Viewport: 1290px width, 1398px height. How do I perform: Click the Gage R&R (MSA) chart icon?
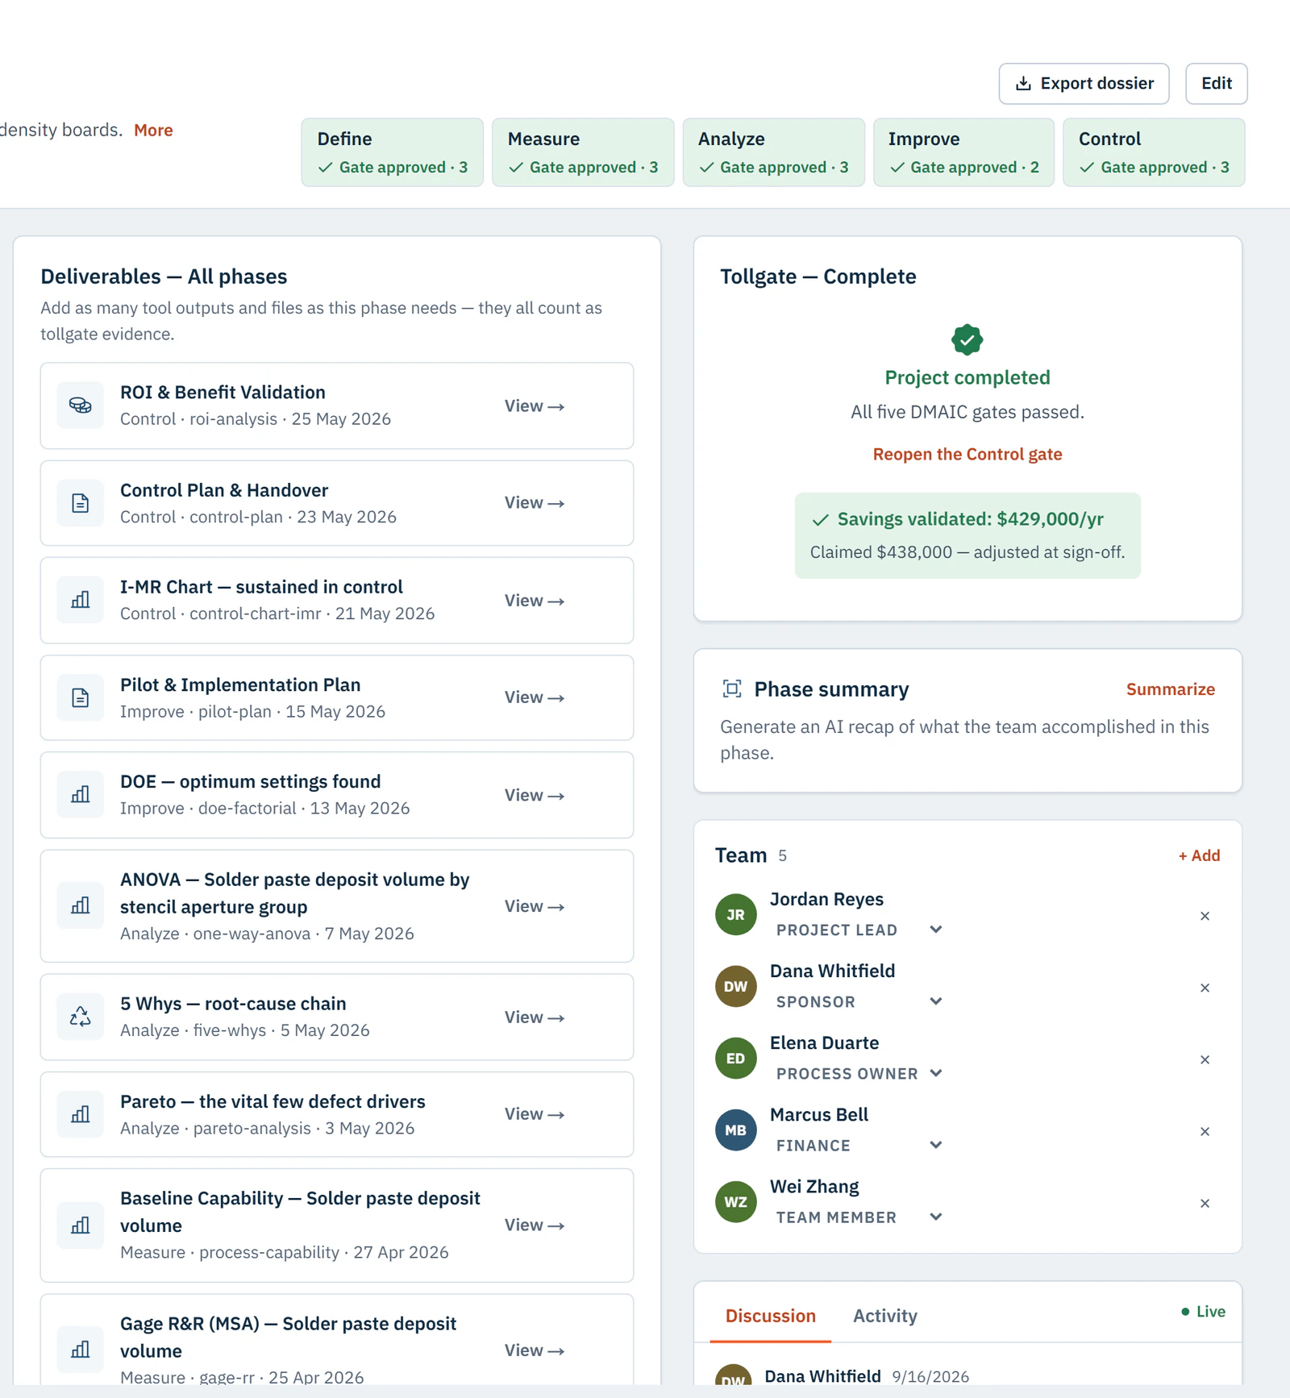(80, 1350)
